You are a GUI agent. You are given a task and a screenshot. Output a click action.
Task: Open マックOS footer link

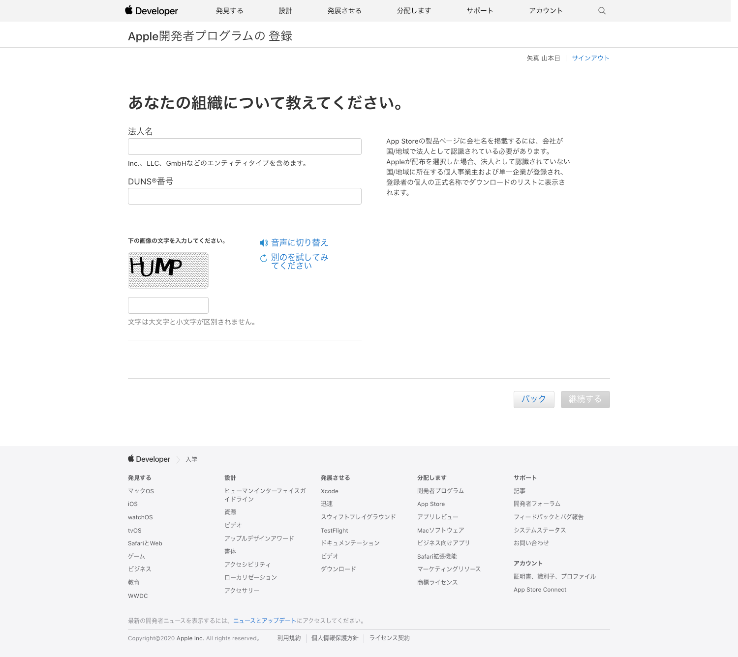141,491
